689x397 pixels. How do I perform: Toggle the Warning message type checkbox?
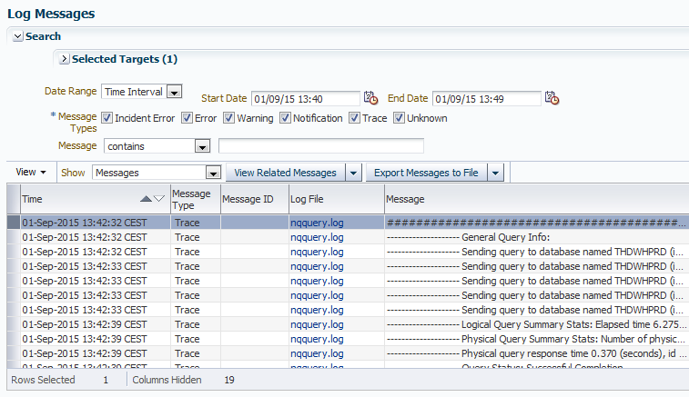[228, 118]
